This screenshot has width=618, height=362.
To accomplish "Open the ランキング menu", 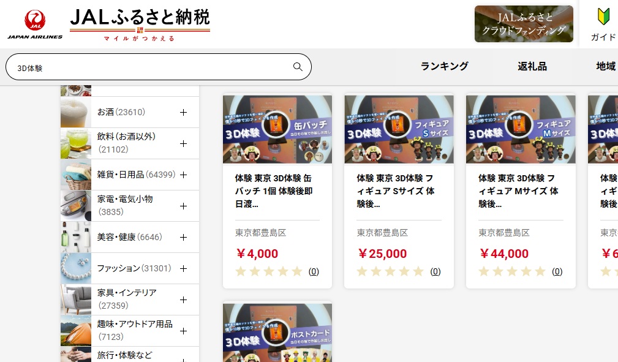I will click(x=444, y=66).
